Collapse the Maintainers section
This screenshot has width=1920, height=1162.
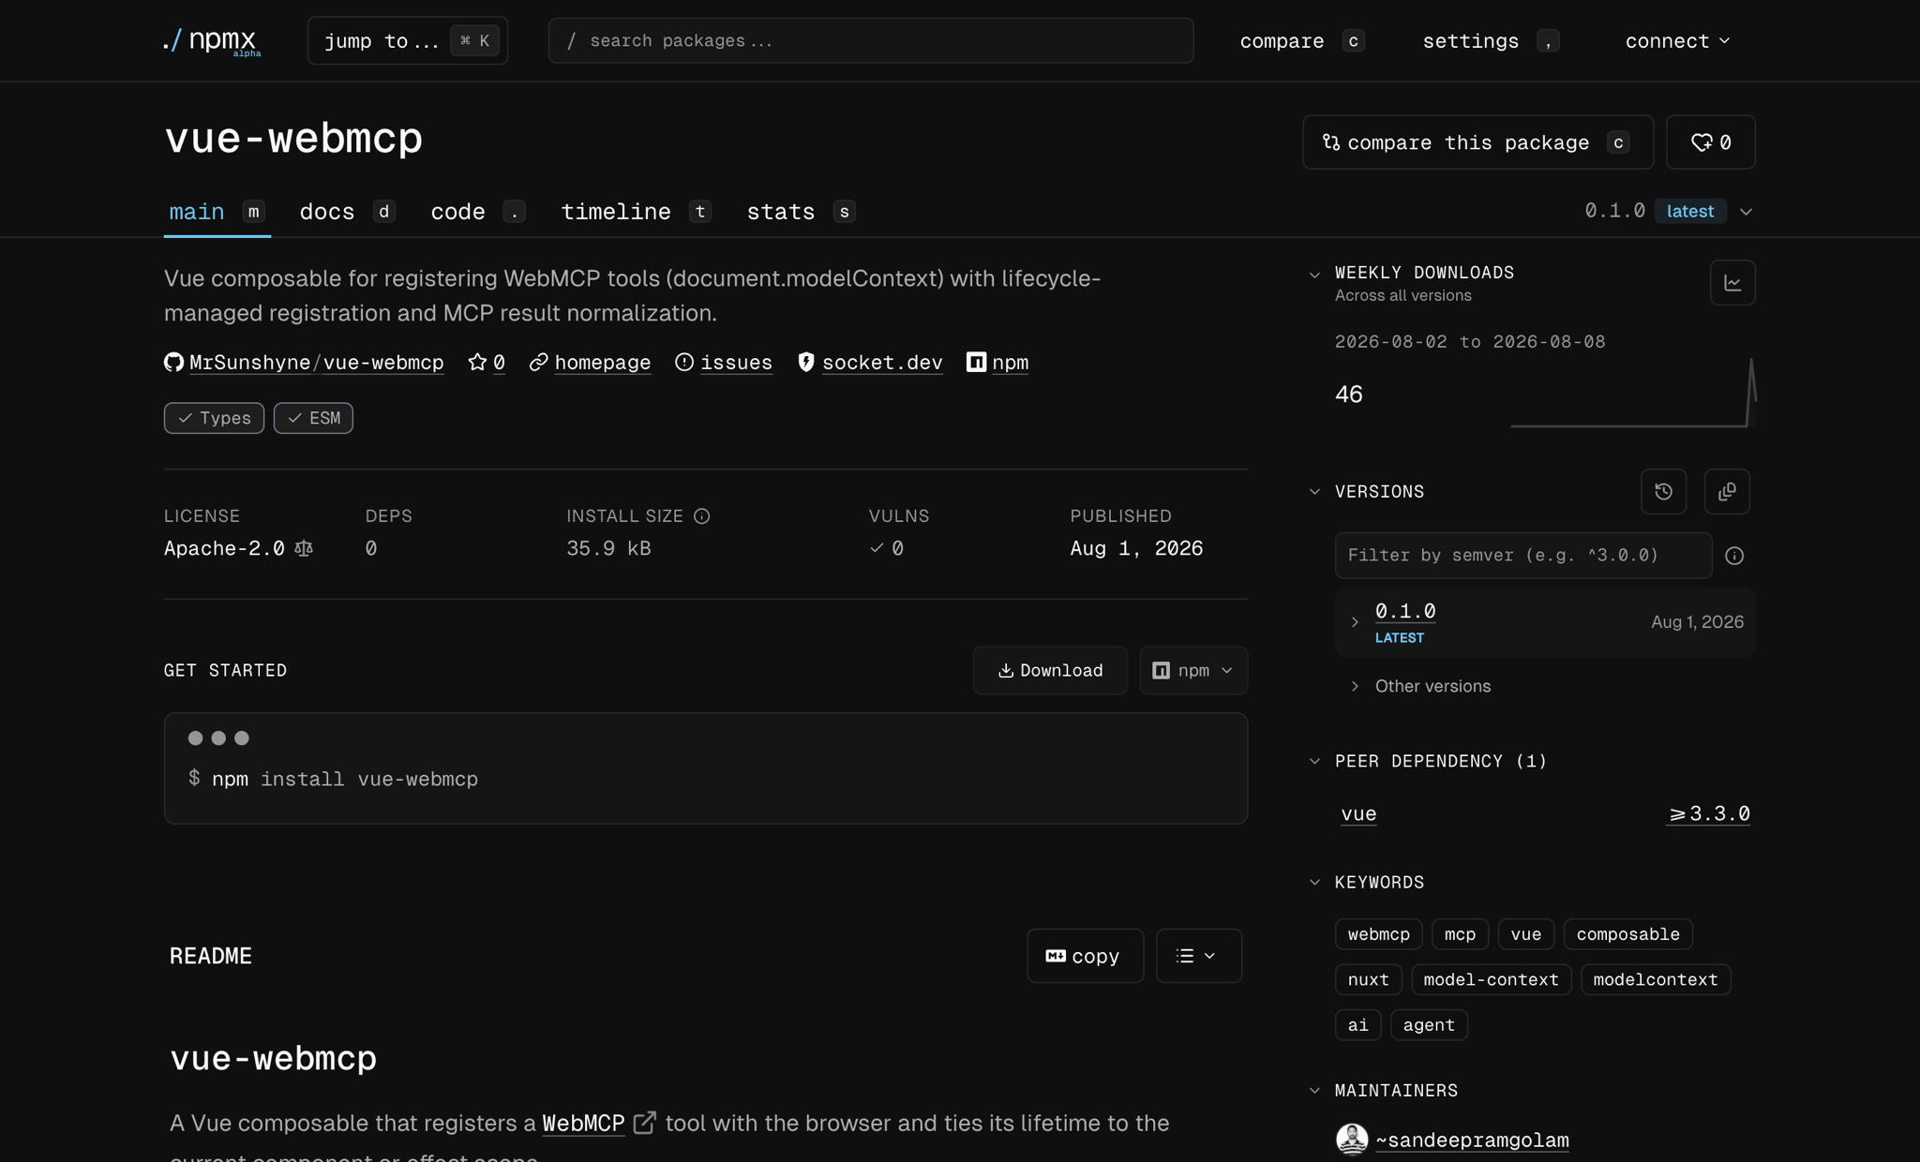point(1314,1091)
